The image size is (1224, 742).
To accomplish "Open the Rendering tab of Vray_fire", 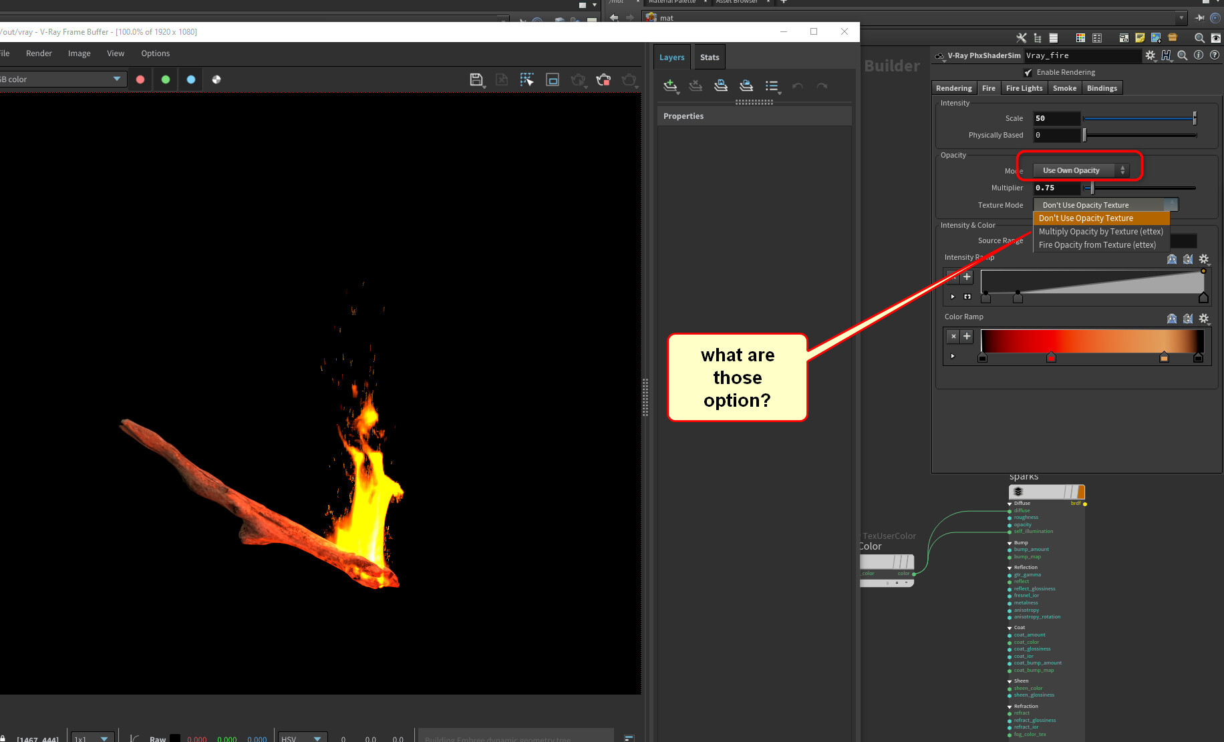I will [953, 88].
